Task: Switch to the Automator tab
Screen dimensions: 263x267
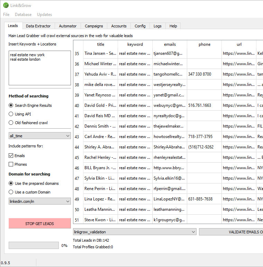Action: pyautogui.click(x=68, y=26)
